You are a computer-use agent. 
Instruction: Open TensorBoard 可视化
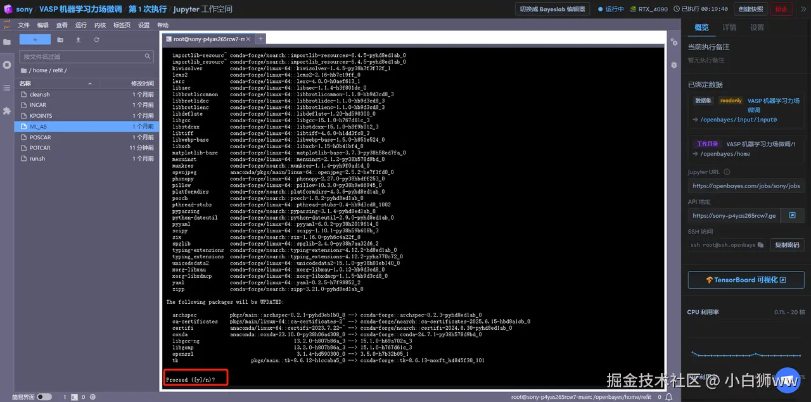746,280
